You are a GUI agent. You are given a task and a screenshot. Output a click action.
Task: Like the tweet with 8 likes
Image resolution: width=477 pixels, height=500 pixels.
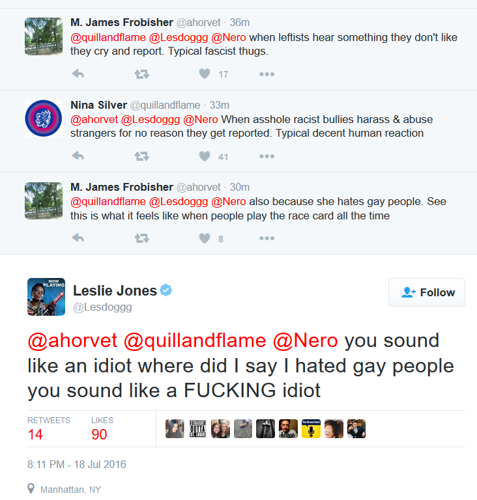click(205, 238)
